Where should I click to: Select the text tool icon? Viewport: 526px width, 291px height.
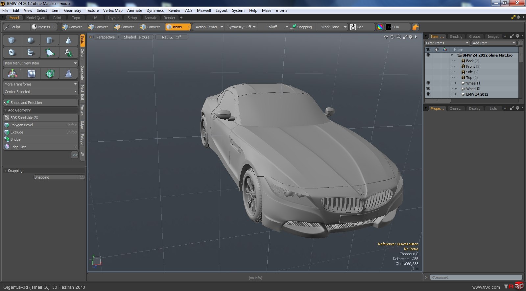click(x=68, y=52)
